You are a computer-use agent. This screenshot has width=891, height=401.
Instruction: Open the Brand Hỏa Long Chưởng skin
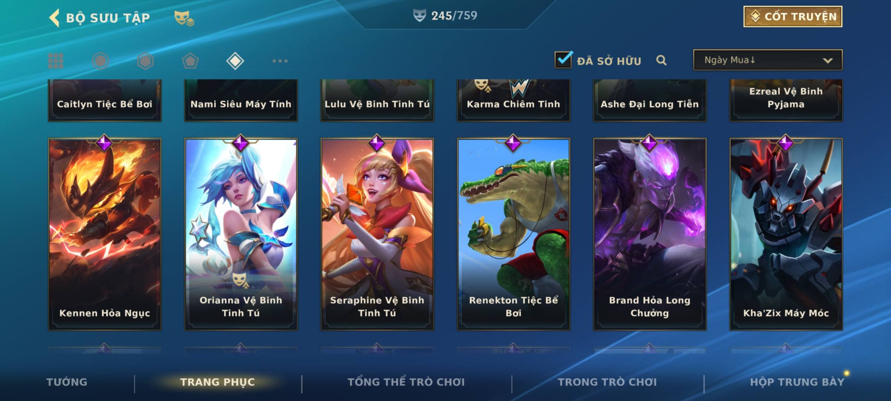coord(650,234)
